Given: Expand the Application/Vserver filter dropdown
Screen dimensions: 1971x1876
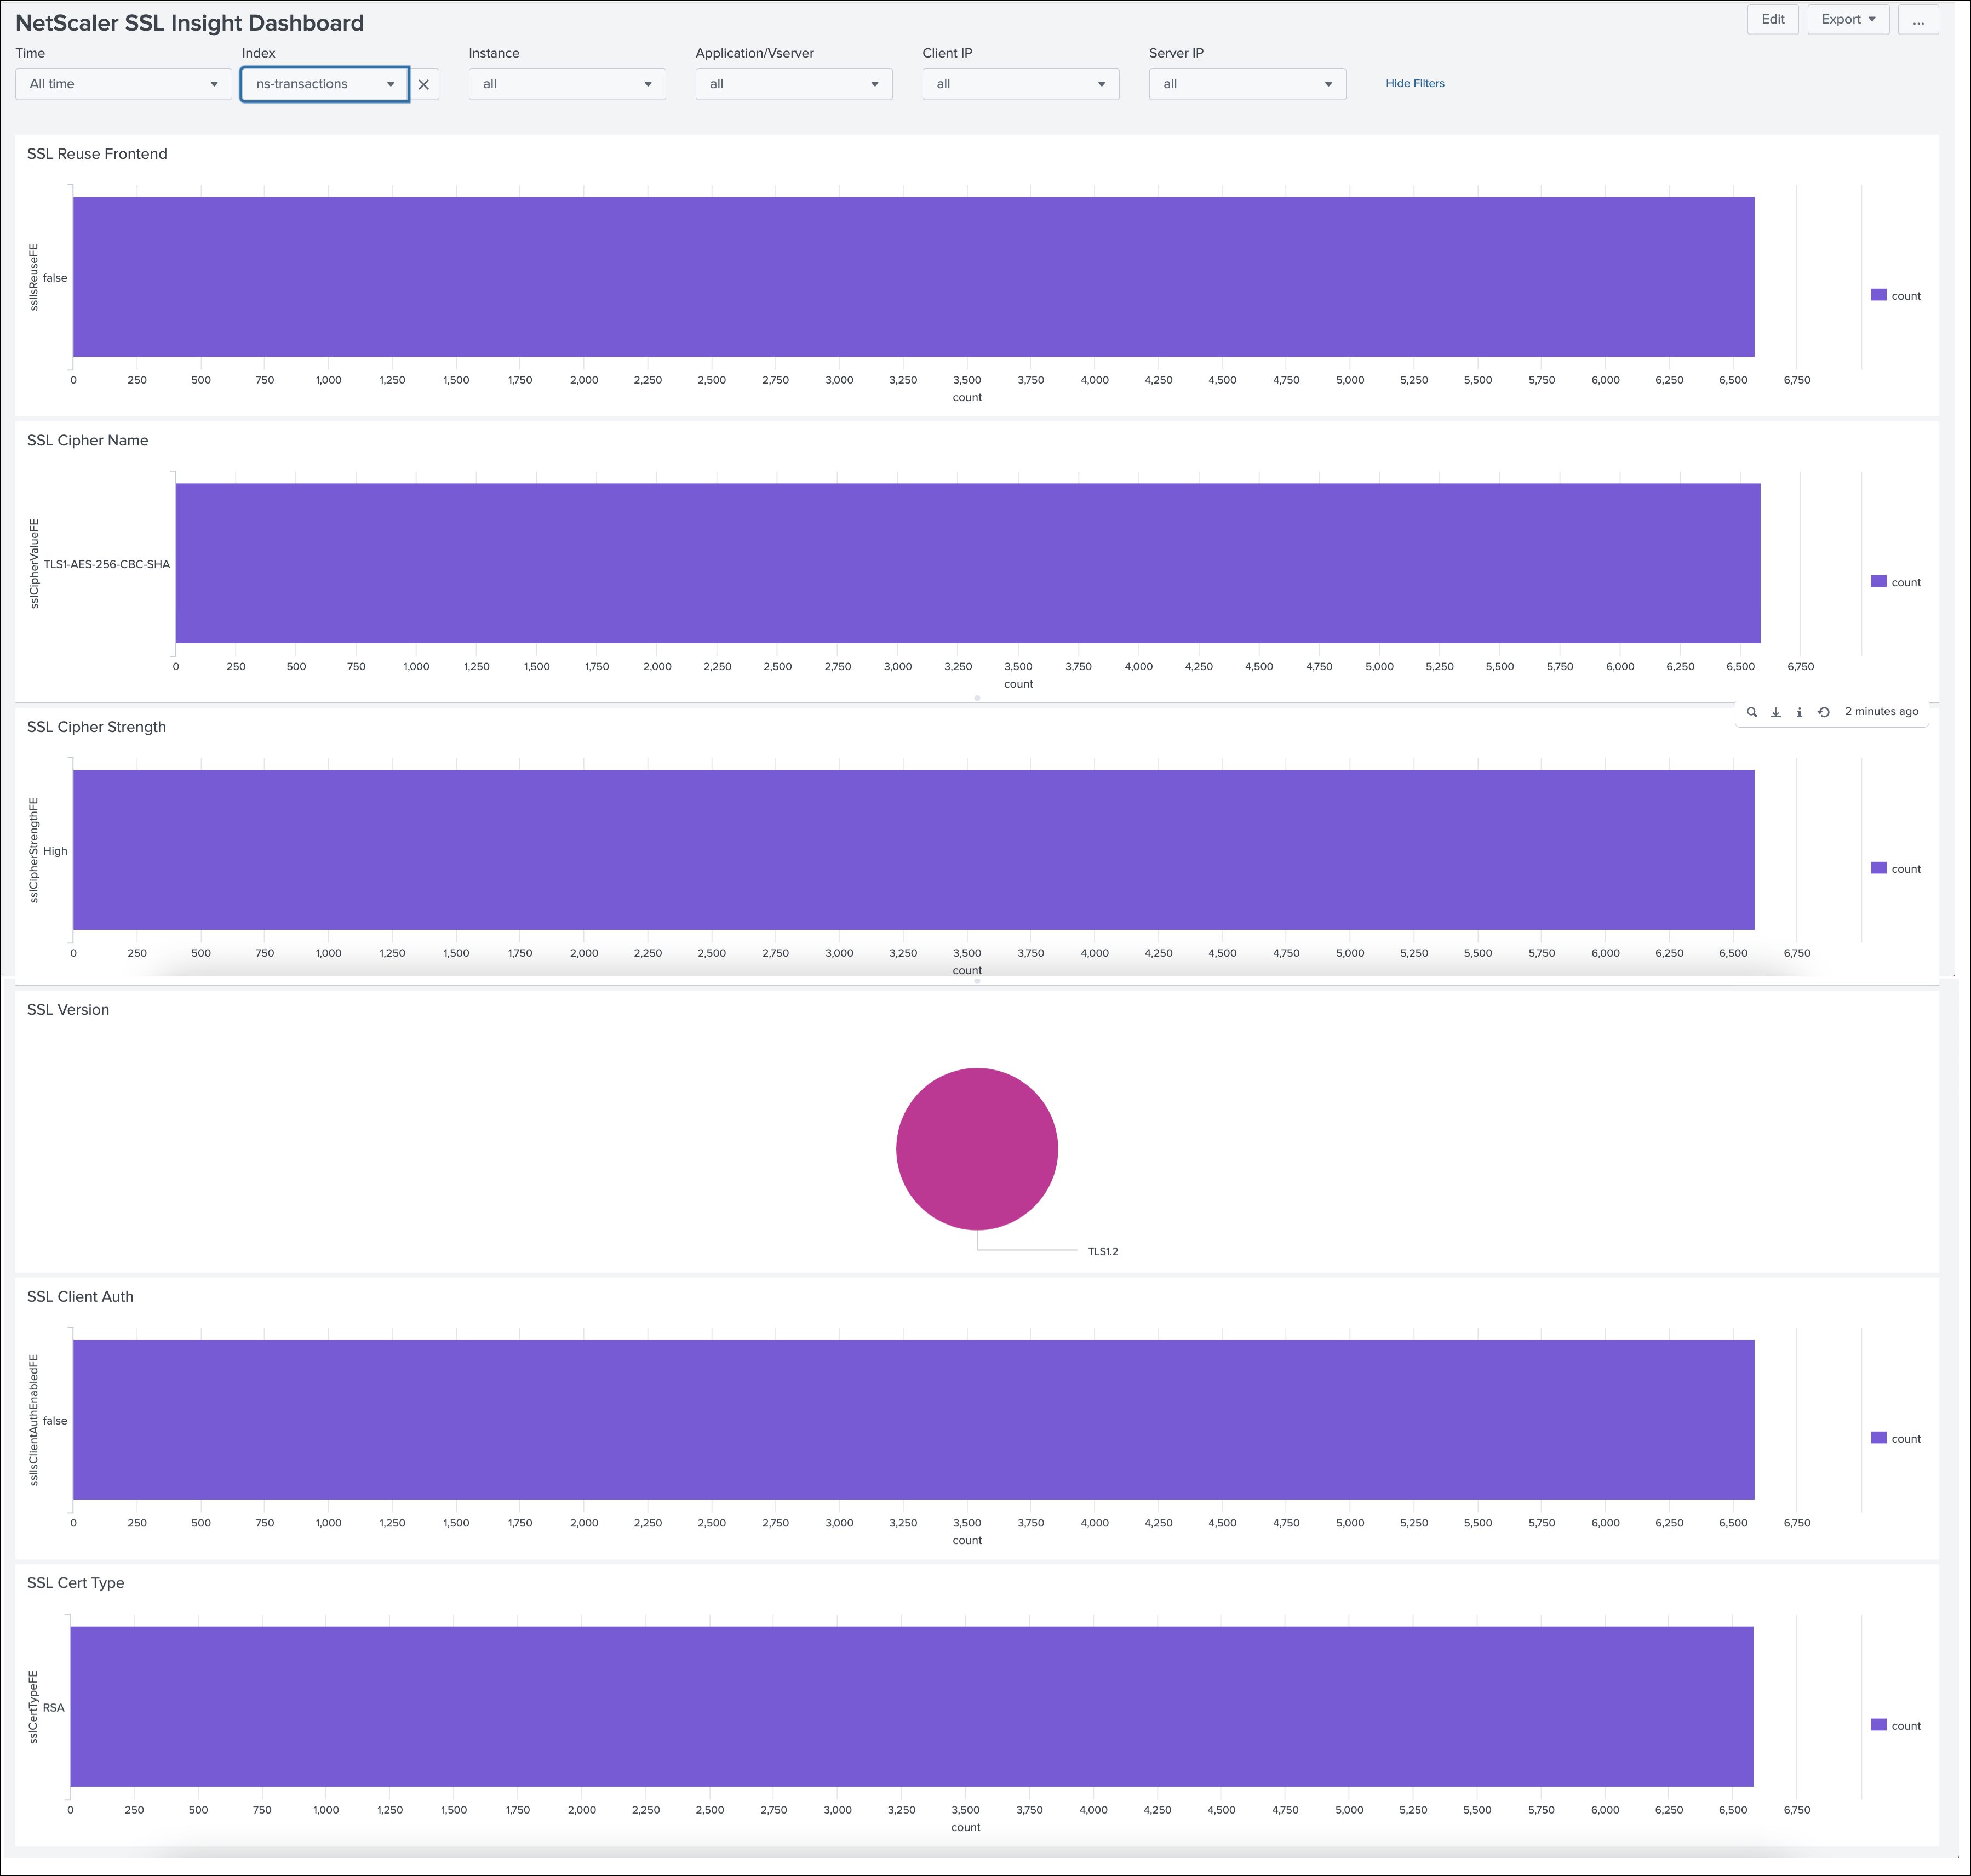Looking at the screenshot, I should click(x=794, y=84).
